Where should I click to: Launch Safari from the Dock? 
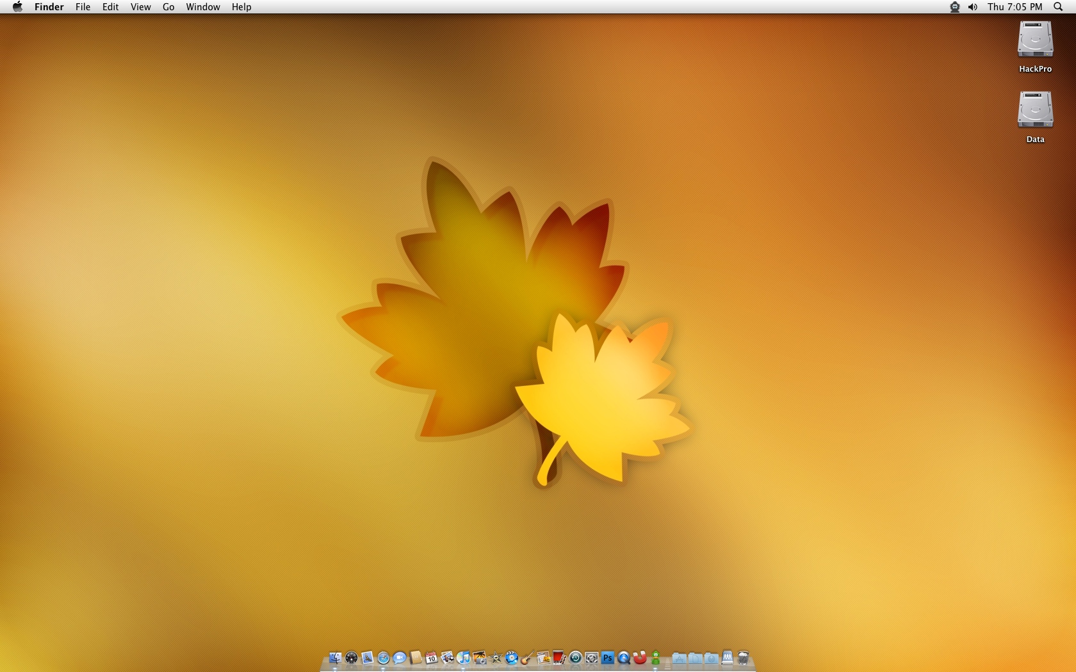click(x=384, y=658)
